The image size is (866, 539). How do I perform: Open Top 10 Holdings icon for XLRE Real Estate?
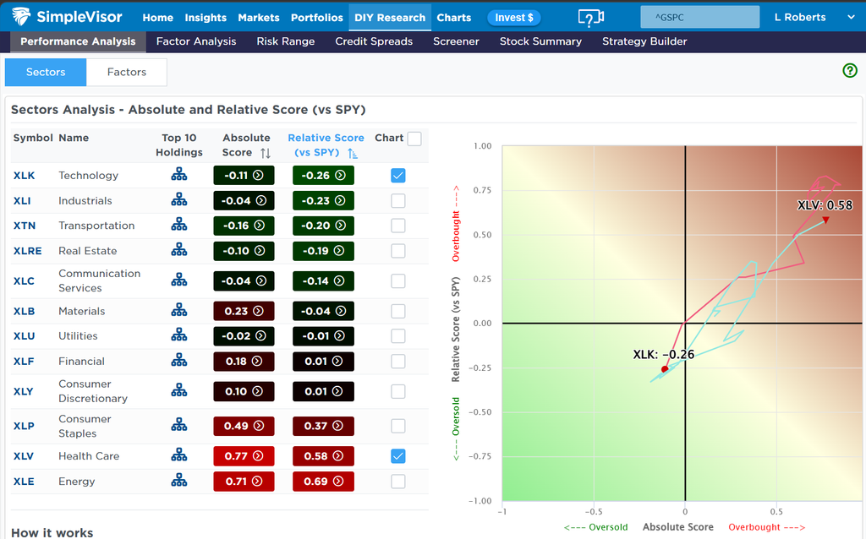click(179, 250)
